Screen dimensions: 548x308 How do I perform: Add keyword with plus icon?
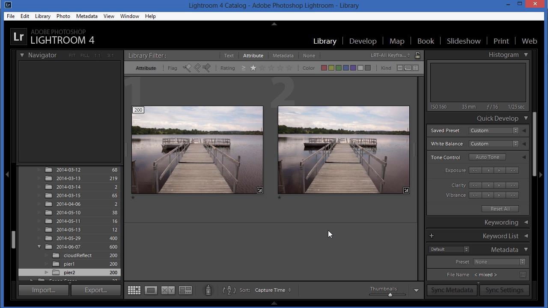(432, 236)
